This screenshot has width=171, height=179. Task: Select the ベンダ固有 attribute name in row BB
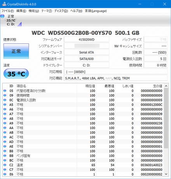coord(23,156)
